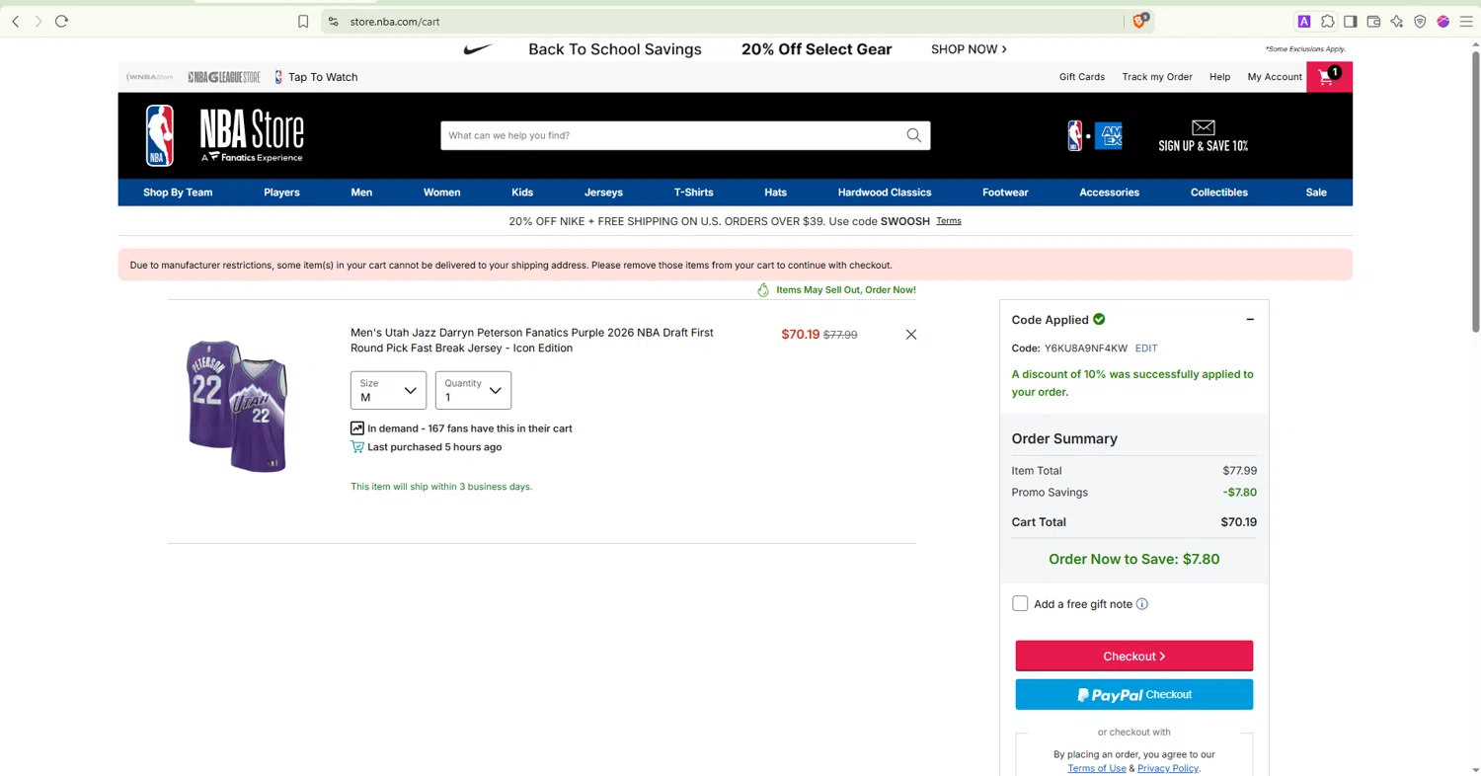The image size is (1481, 776).
Task: Open the shopping cart icon in header
Action: coord(1329,77)
